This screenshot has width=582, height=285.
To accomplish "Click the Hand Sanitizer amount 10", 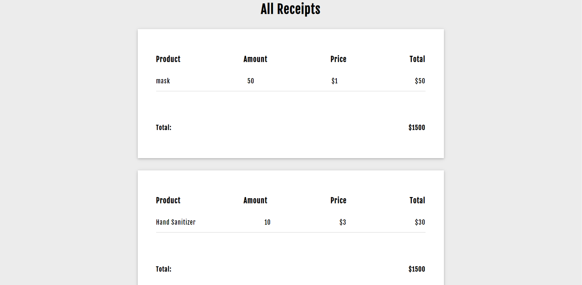I will click(x=267, y=222).
